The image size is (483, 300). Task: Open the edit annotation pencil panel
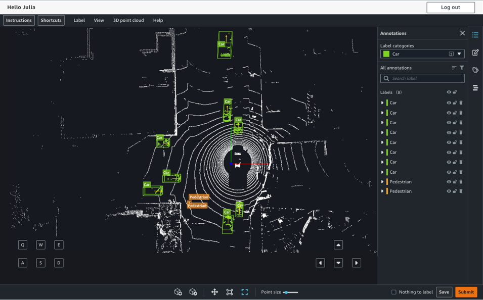475,53
